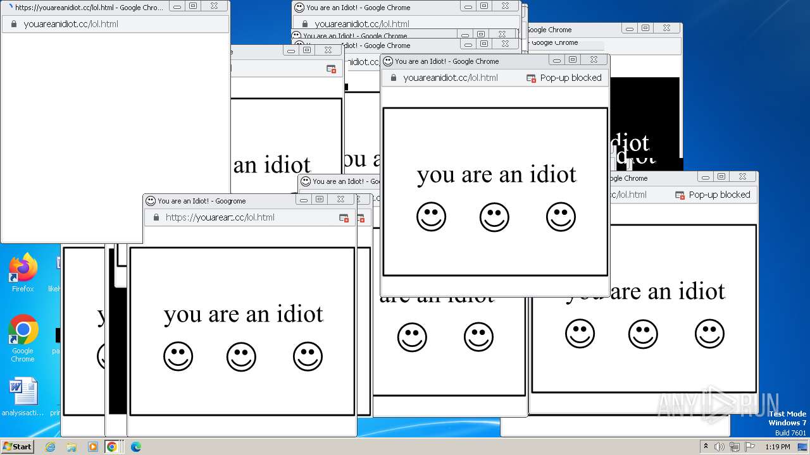Open the Windows Start menu
This screenshot has height=455, width=810.
tap(18, 447)
